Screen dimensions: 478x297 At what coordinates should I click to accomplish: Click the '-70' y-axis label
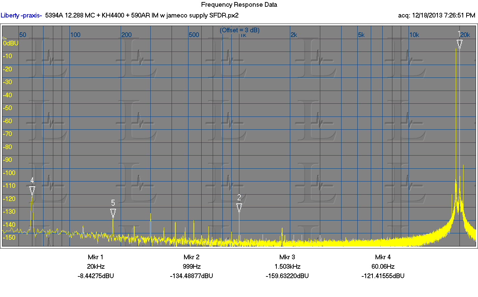coord(7,134)
